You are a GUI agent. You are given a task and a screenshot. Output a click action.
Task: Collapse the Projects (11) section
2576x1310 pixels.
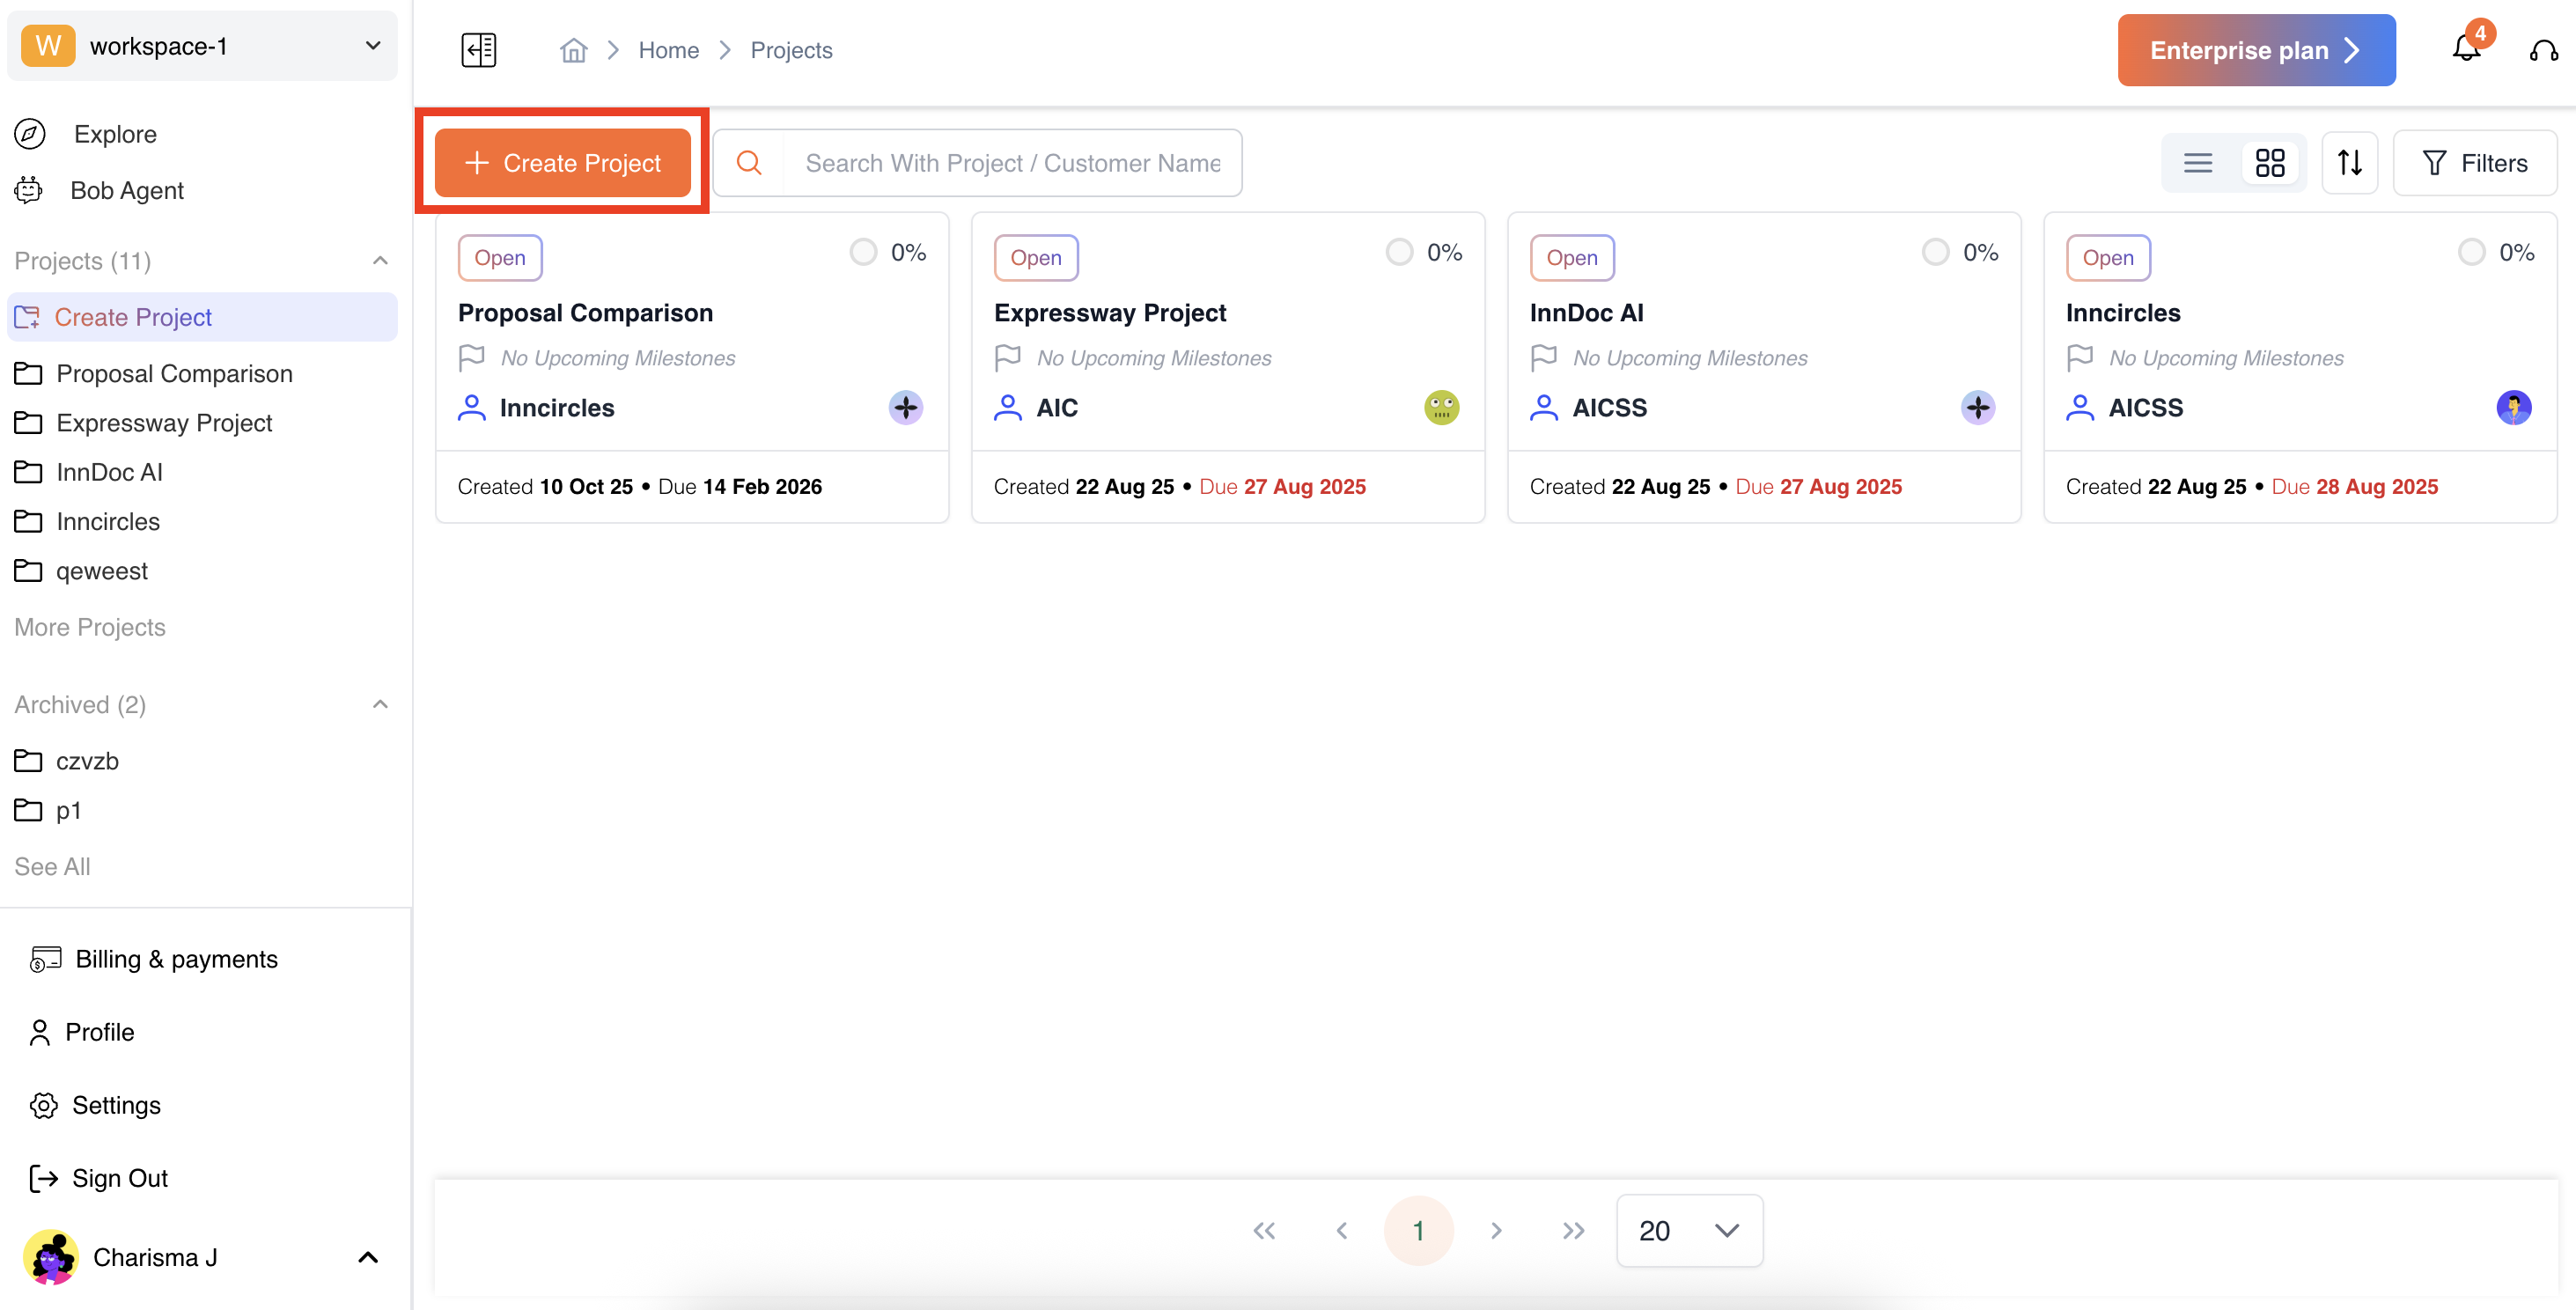coord(380,261)
